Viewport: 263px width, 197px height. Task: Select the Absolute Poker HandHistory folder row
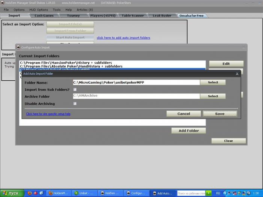pos(112,66)
